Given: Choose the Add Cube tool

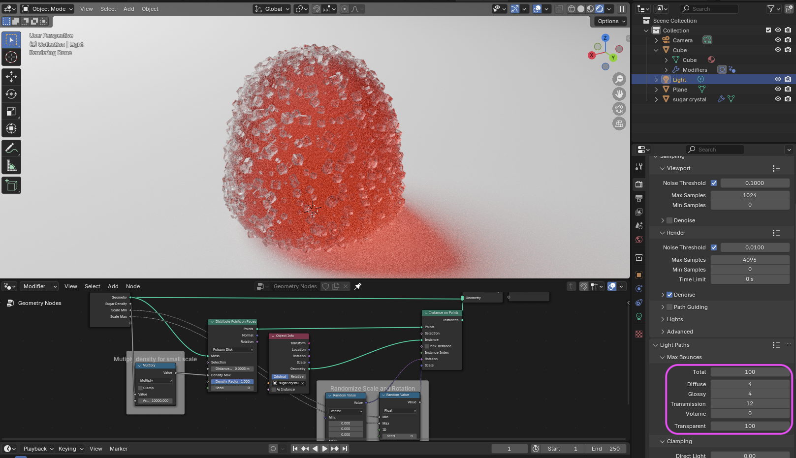Looking at the screenshot, I should [x=11, y=185].
